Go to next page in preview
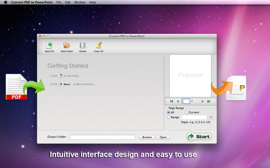The width and height of the screenshot is (270, 168). tap(202, 101)
